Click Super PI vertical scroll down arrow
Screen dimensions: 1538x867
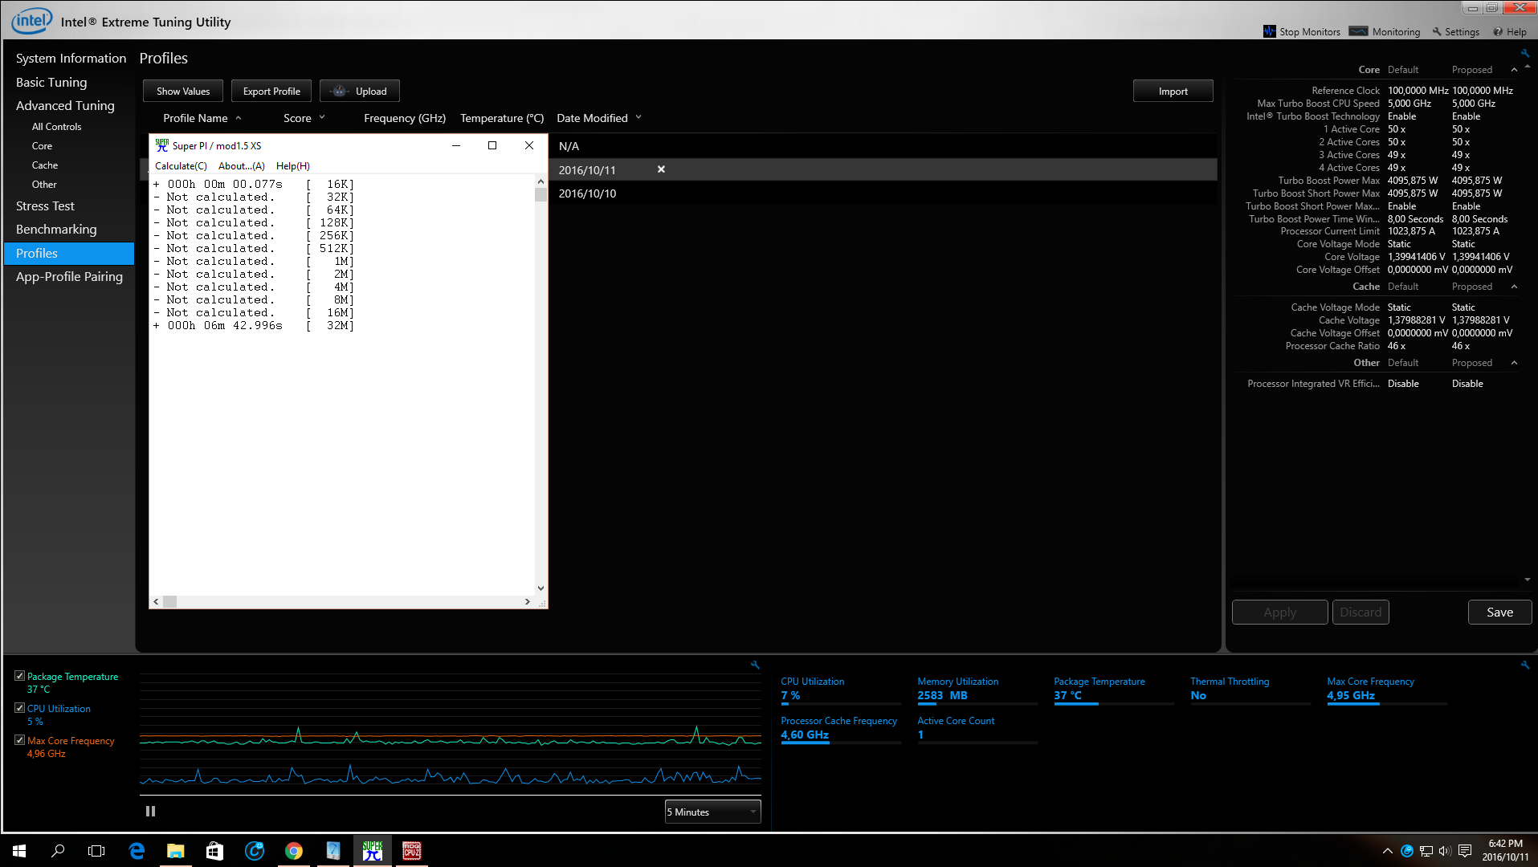pos(541,588)
